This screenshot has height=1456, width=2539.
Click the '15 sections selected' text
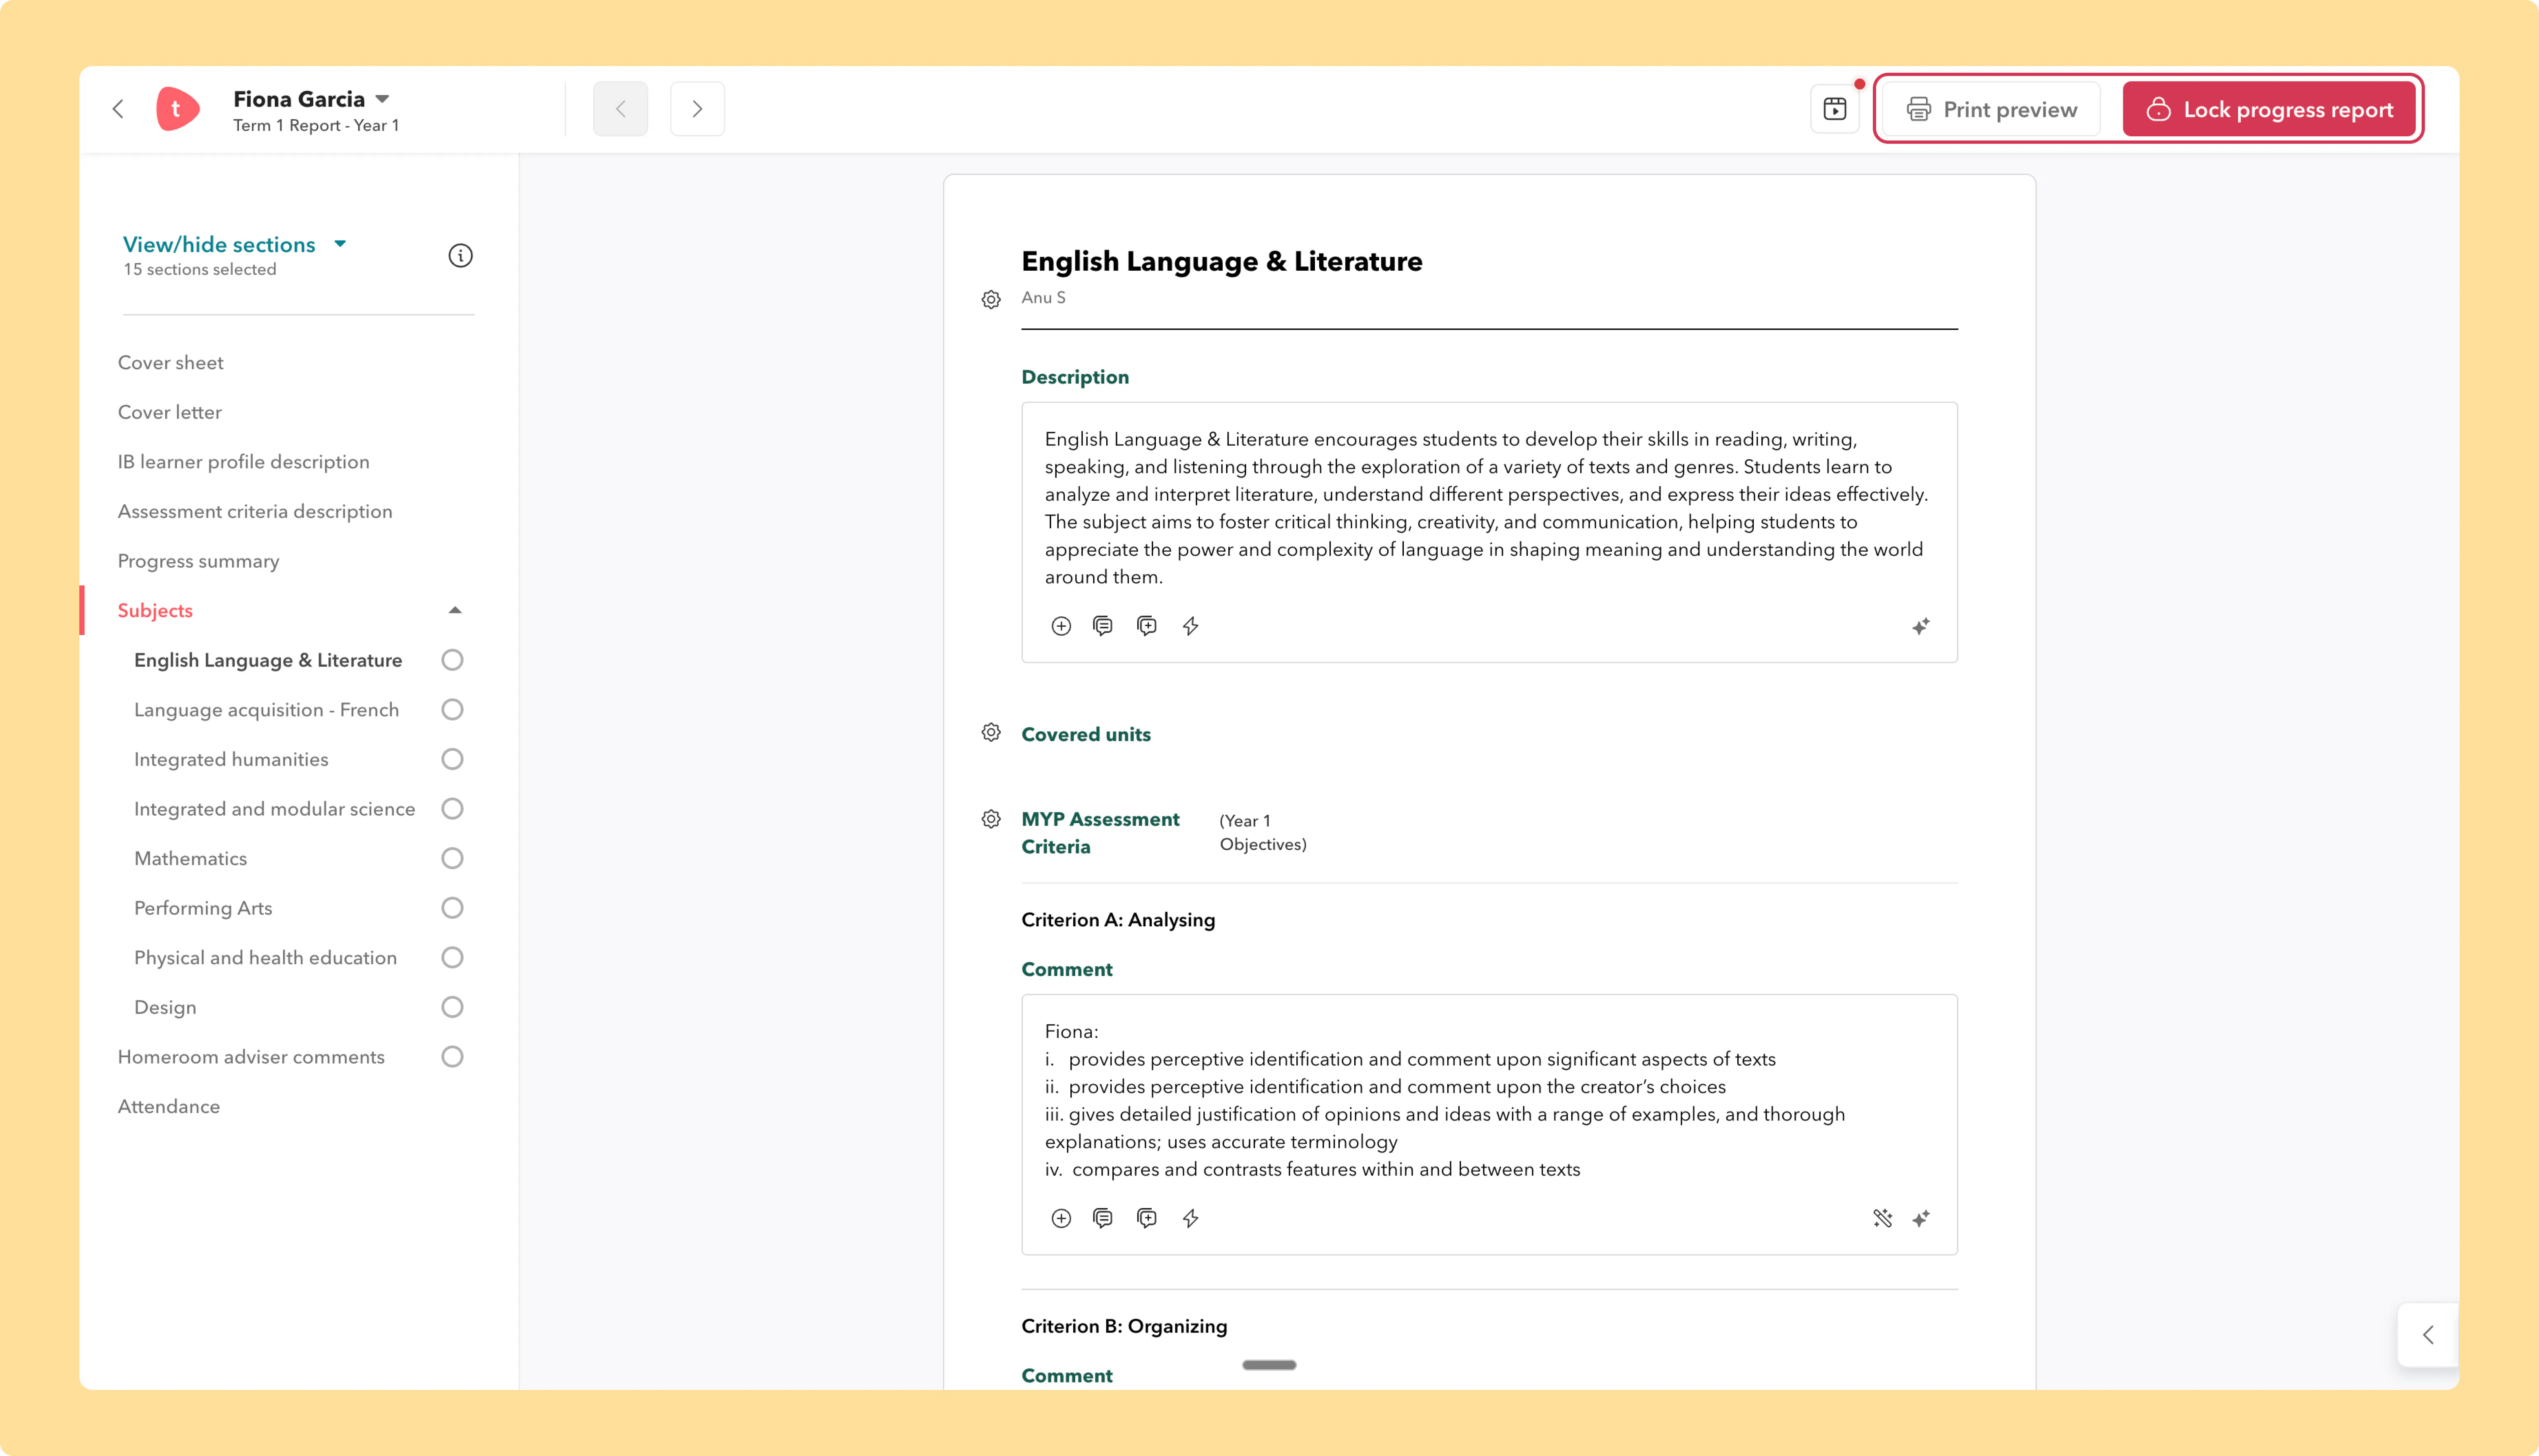[200, 270]
